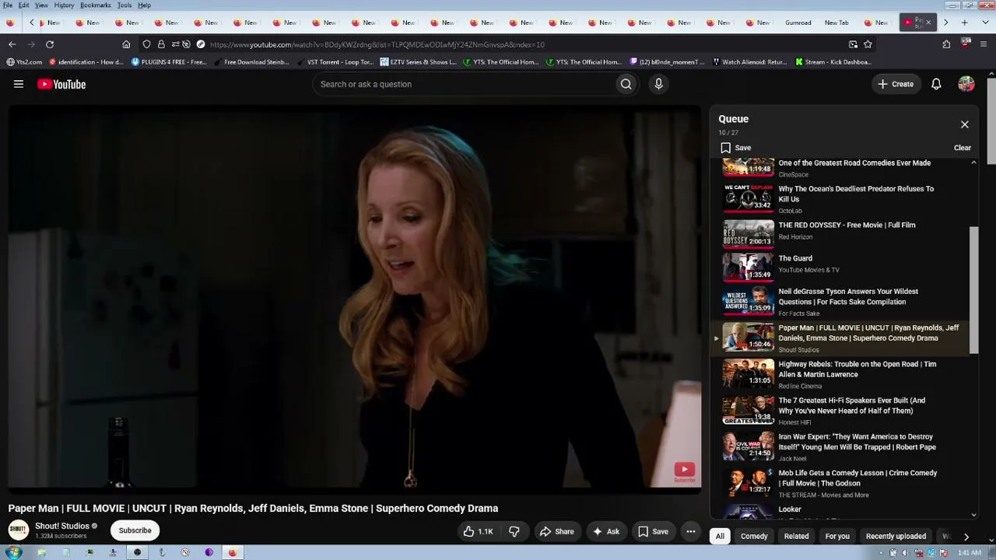List all tabs dropdown arrow
Viewport: 996px width, 560px height.
coord(984,23)
